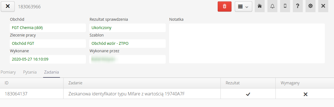Open Obchód wzór - ZTPO template link

point(110,43)
